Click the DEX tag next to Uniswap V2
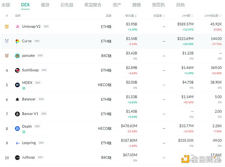Viewport: 225px width, 167px height. pos(46,26)
